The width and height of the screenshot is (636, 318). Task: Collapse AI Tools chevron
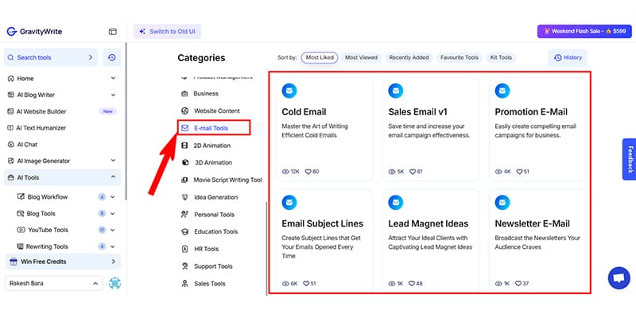click(x=113, y=177)
